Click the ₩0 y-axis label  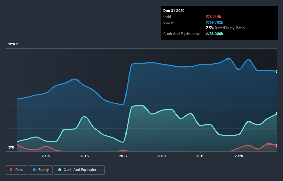(x=11, y=148)
